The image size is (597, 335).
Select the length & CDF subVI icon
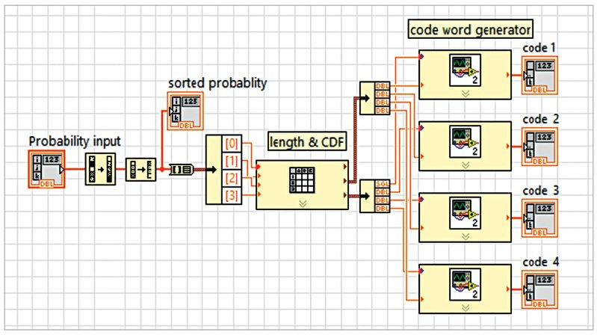[x=303, y=180]
